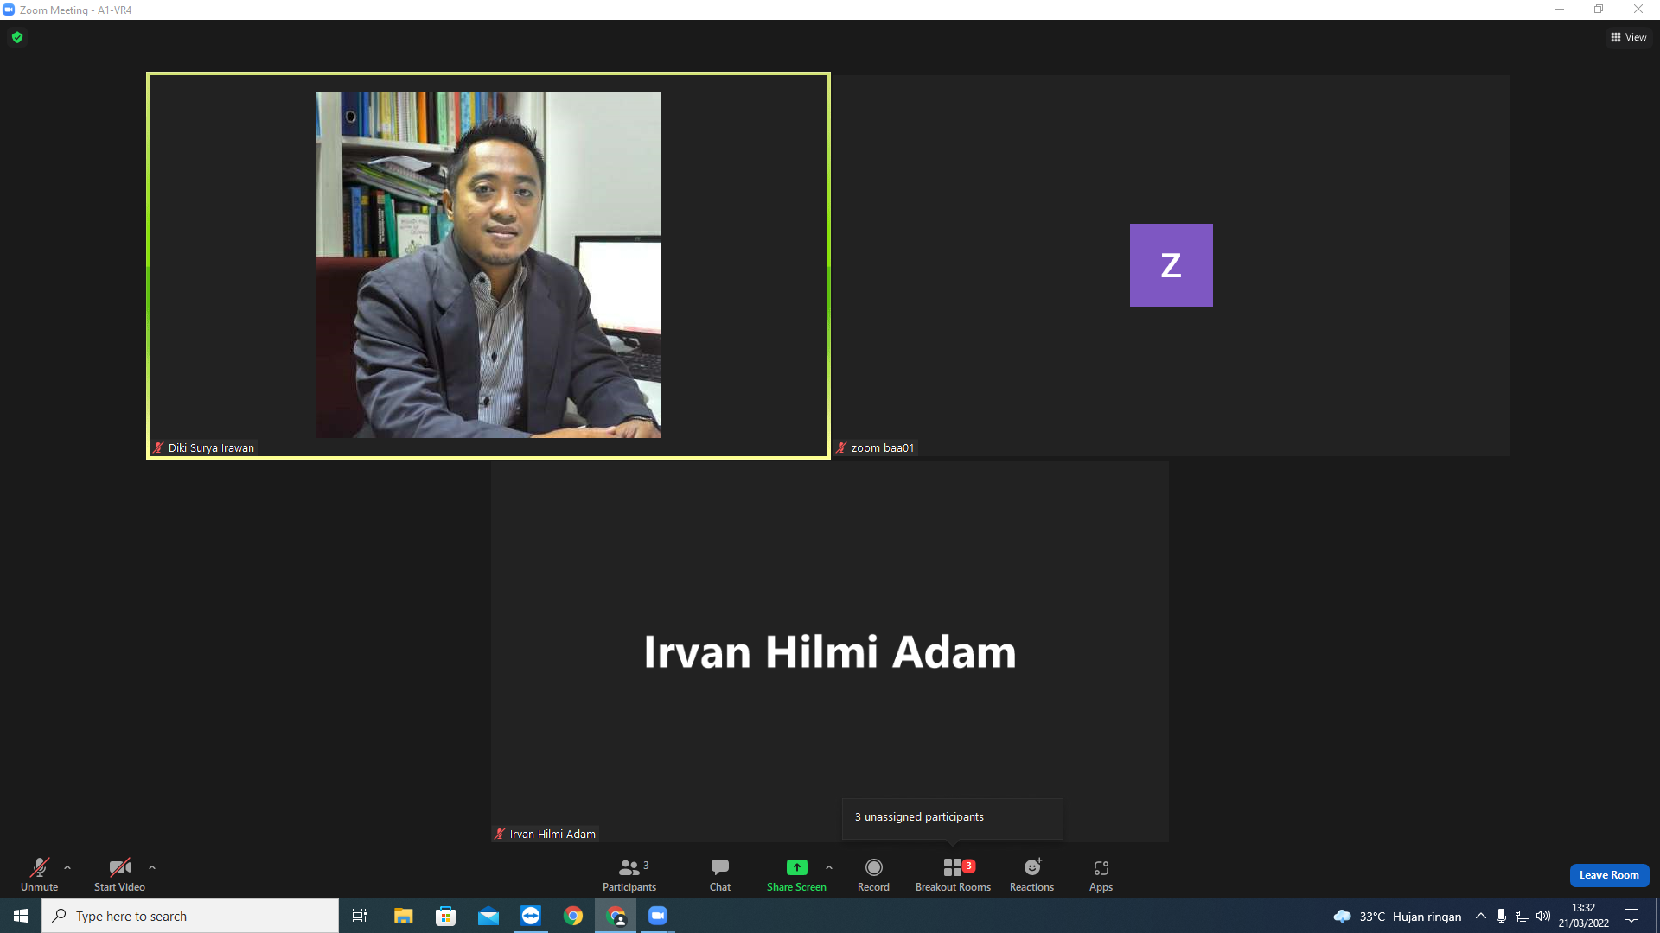The height and width of the screenshot is (933, 1660).
Task: Click the Leave Room button
Action: (x=1609, y=875)
